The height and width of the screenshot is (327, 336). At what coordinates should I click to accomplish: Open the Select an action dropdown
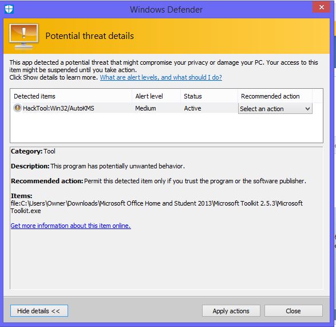(x=275, y=109)
